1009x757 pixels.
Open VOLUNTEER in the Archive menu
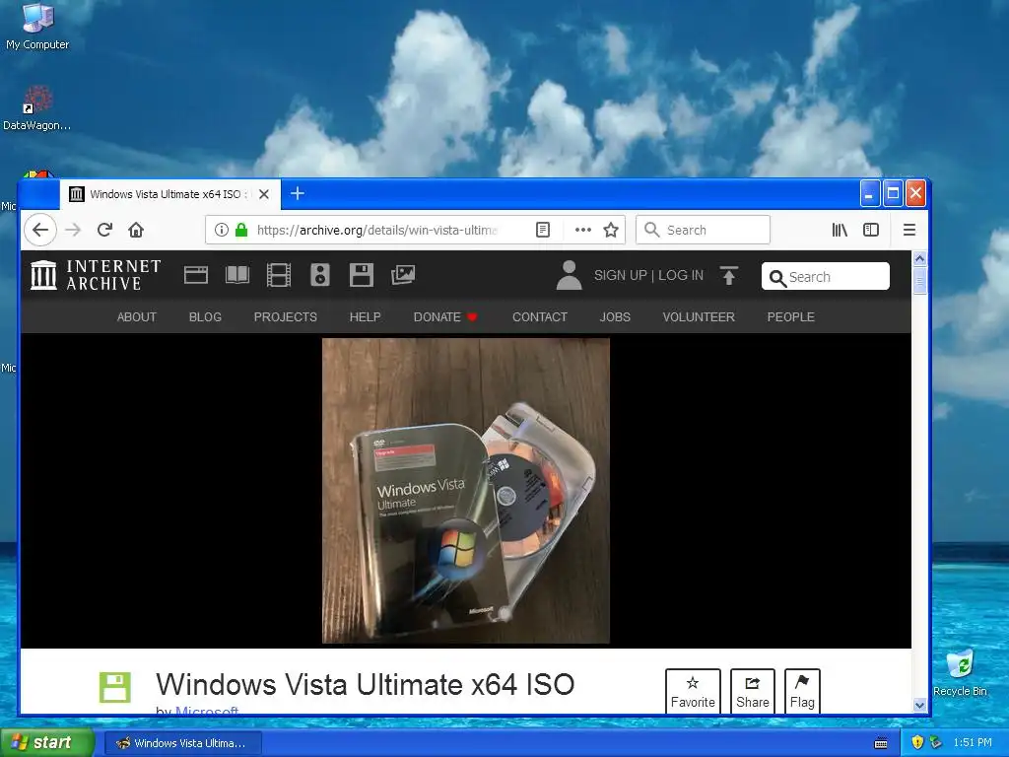[x=699, y=316]
